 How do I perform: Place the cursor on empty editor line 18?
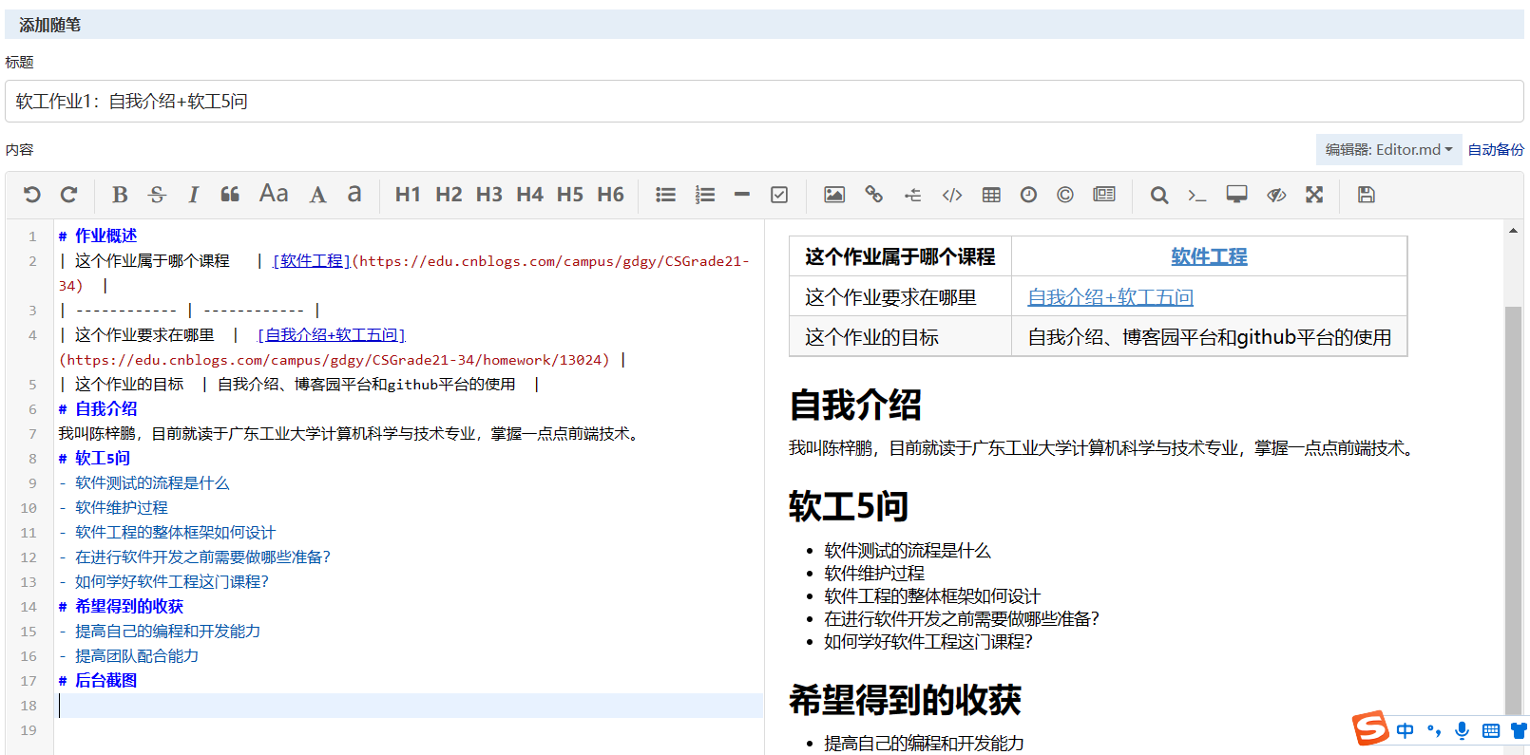click(x=409, y=705)
